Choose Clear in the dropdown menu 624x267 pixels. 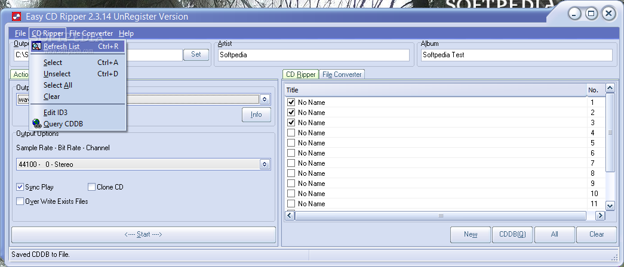[78, 97]
